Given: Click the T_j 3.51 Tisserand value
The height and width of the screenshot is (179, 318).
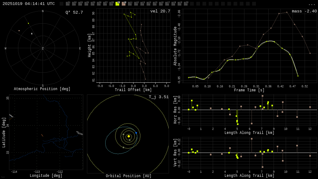Looking at the screenshot, I should pos(159,97).
